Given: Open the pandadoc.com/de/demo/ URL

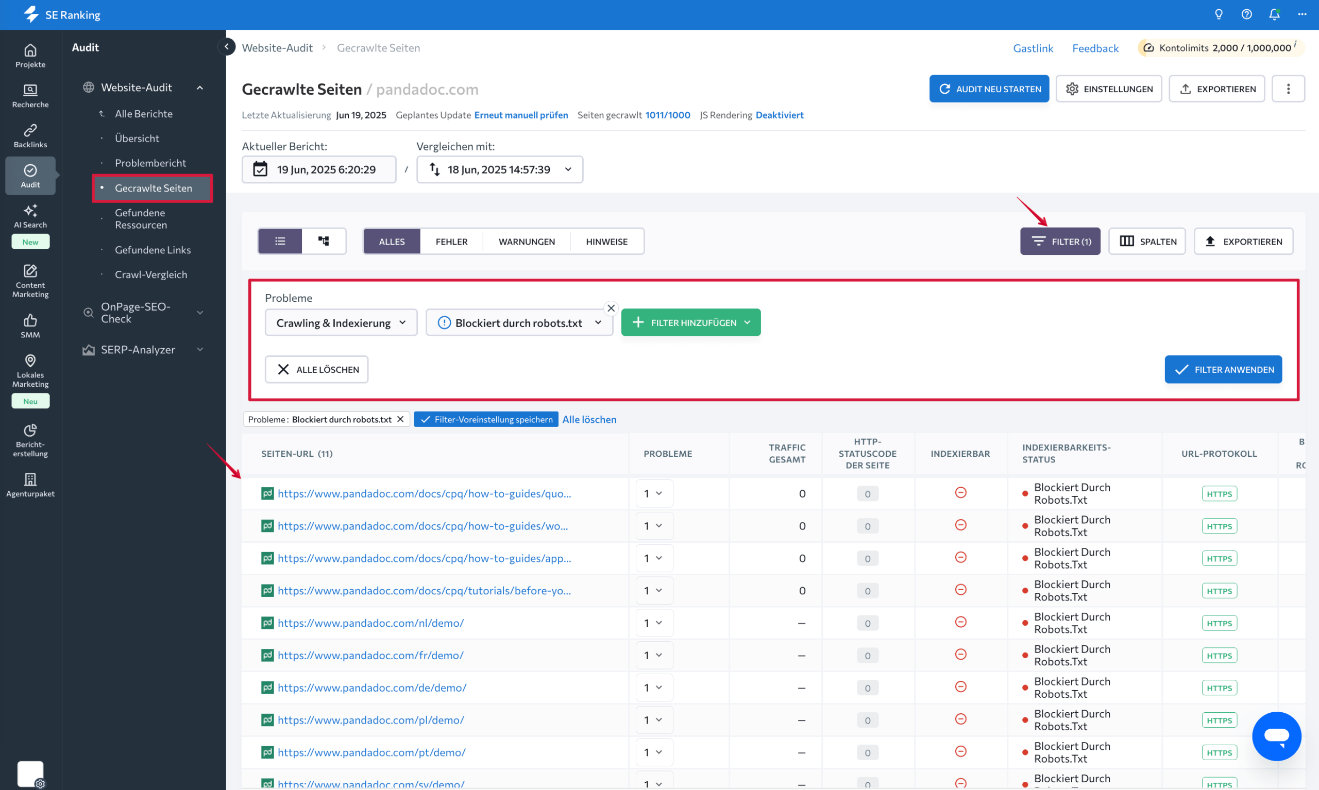Looking at the screenshot, I should tap(371, 688).
